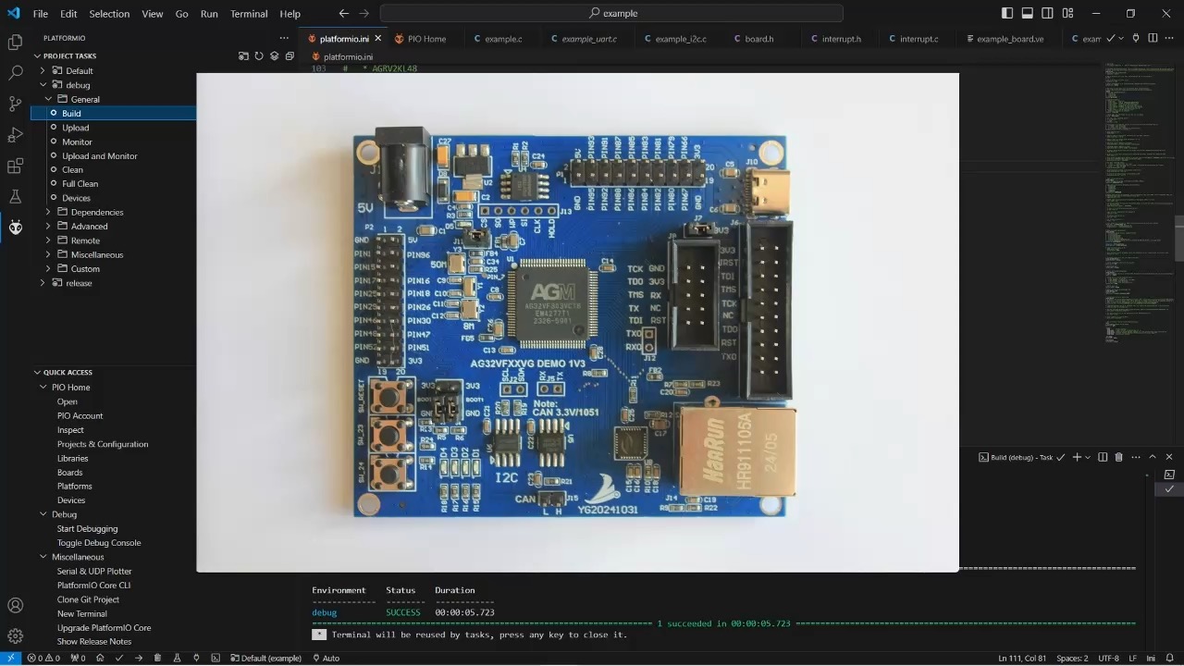Click the example search box in title bar
This screenshot has height=666, width=1184.
click(611, 13)
